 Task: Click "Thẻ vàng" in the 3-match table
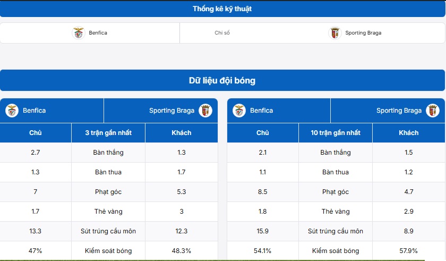coord(108,212)
